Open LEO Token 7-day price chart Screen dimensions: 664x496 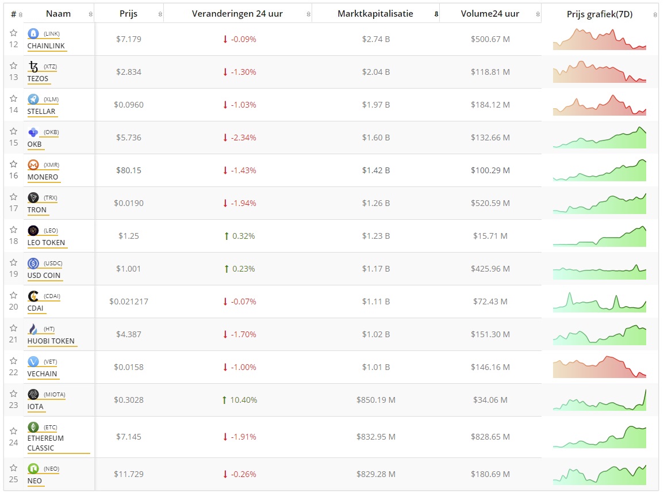pos(599,236)
